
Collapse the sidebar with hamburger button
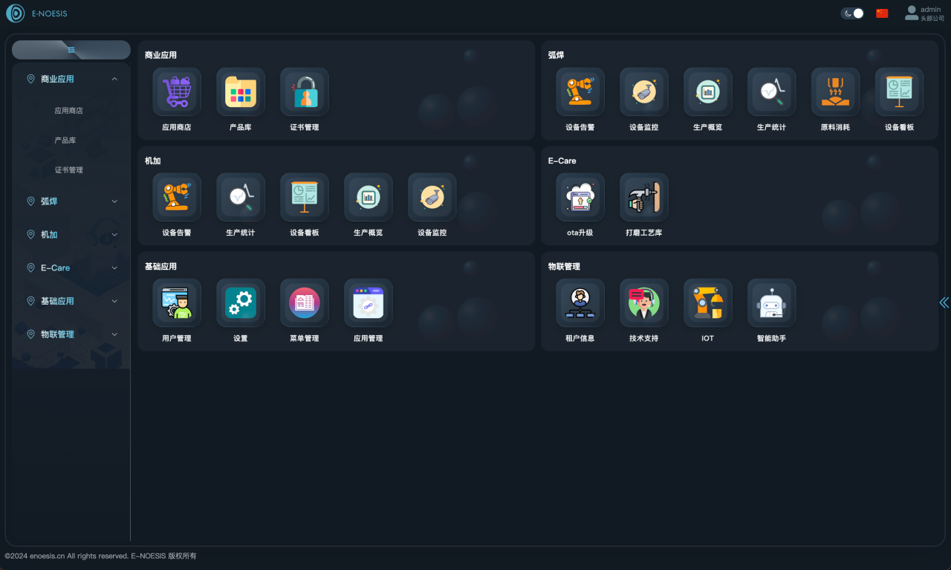(71, 50)
